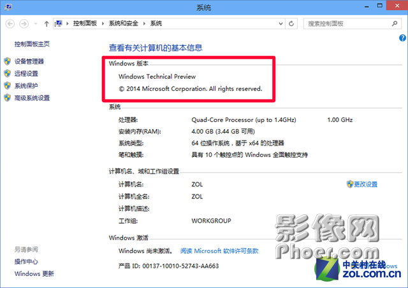Open Help with the question mark icon
Viewport: 408px width, 288px height.
point(402,38)
